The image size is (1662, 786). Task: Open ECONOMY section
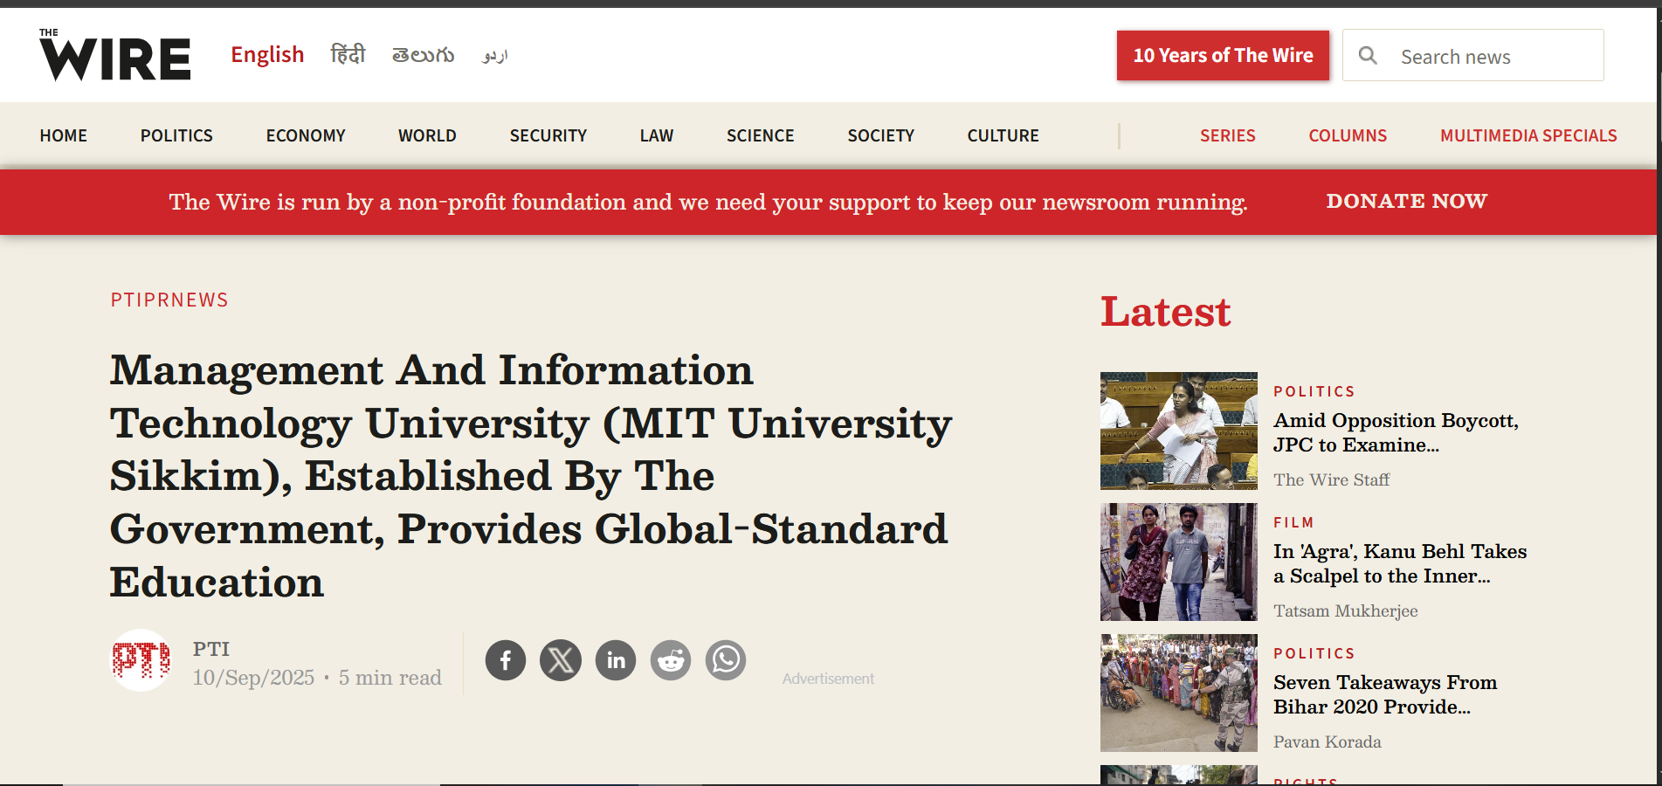tap(306, 135)
